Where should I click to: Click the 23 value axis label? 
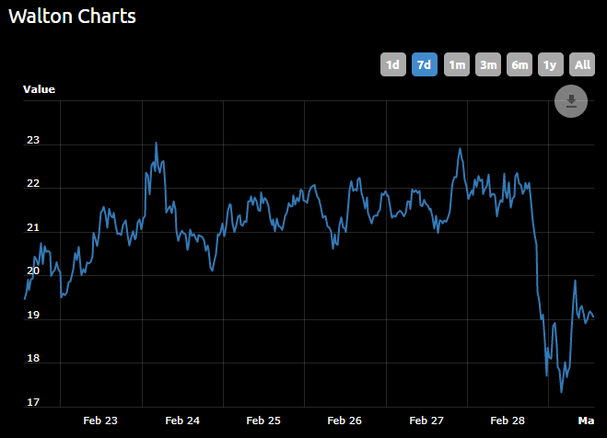(x=33, y=141)
